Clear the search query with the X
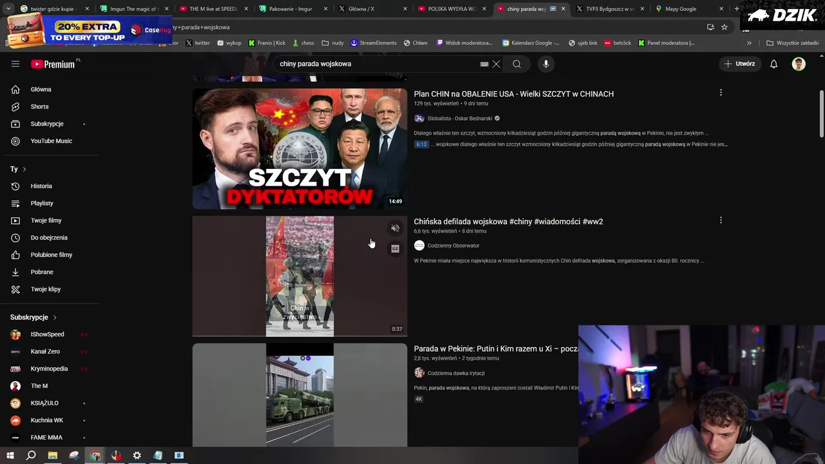This screenshot has width=825, height=464. point(496,64)
